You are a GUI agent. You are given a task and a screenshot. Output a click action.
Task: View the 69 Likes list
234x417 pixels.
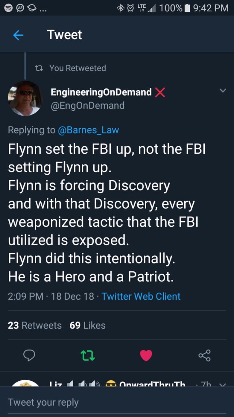tap(87, 325)
